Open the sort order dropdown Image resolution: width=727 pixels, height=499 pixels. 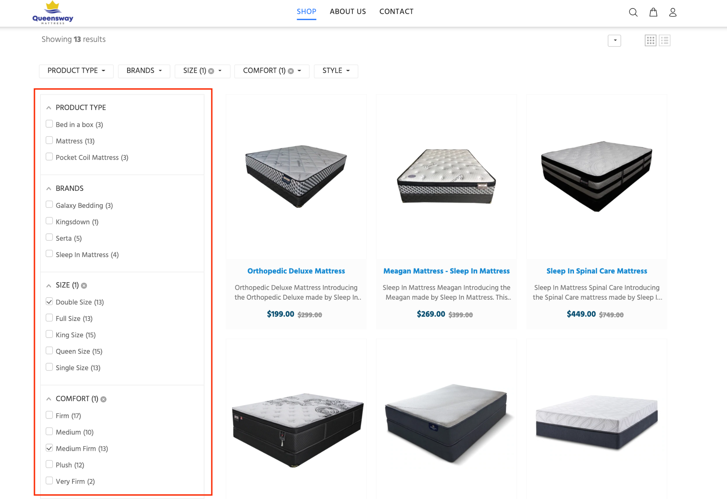pos(614,40)
